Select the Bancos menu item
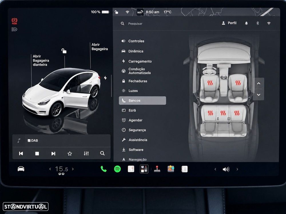The height and width of the screenshot is (214, 286). pos(142,100)
